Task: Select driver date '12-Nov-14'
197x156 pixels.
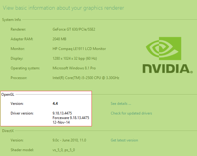Action: click(61, 122)
